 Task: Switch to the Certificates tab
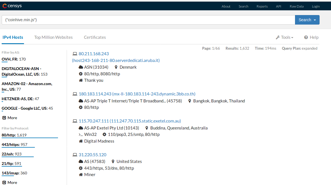(95, 37)
